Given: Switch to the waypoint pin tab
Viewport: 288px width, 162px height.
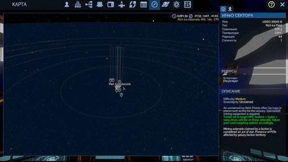Looking at the screenshot, I should point(230,9).
